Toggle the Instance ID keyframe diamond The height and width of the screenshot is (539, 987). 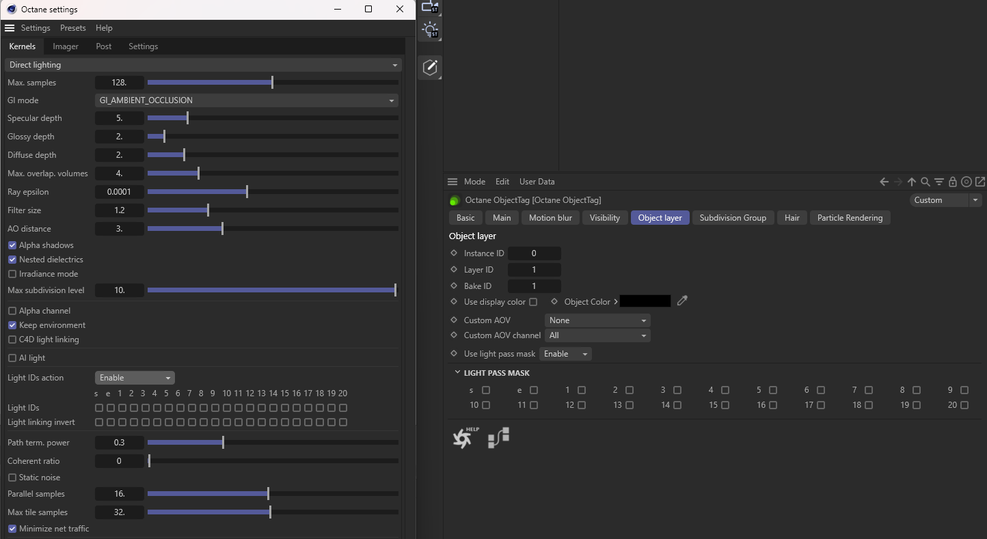pyautogui.click(x=454, y=253)
